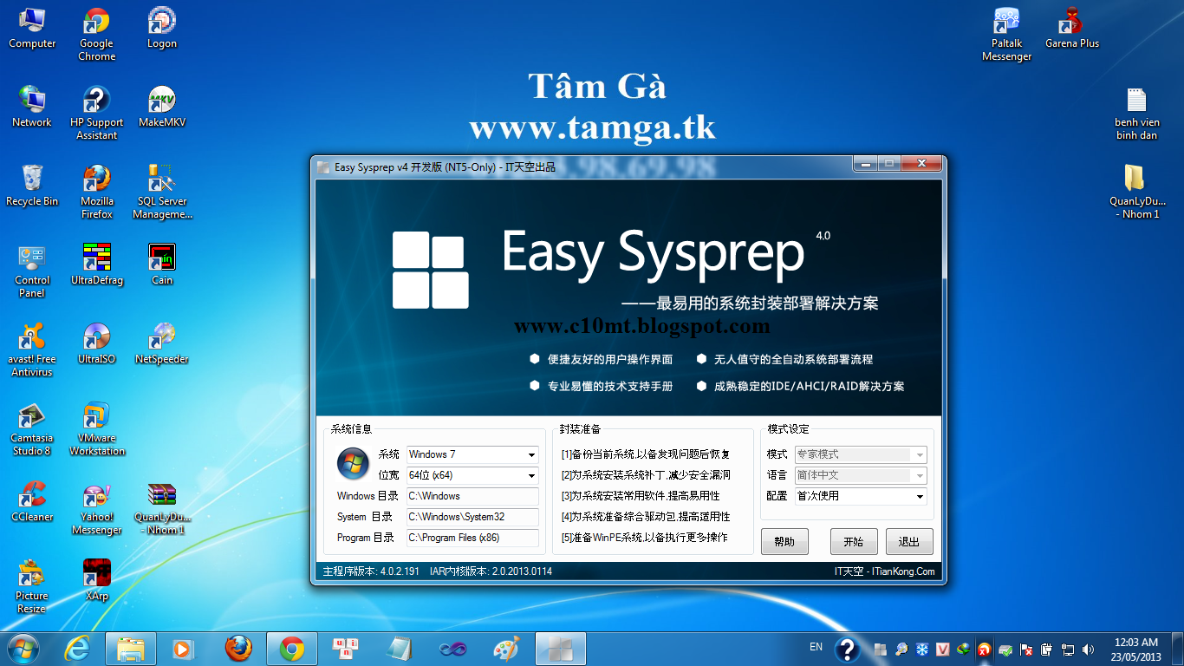This screenshot has height=666, width=1184.
Task: Click the ITianKong.Com text in status bar
Action: point(903,571)
